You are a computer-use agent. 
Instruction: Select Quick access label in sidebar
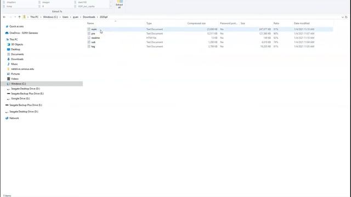point(16,26)
